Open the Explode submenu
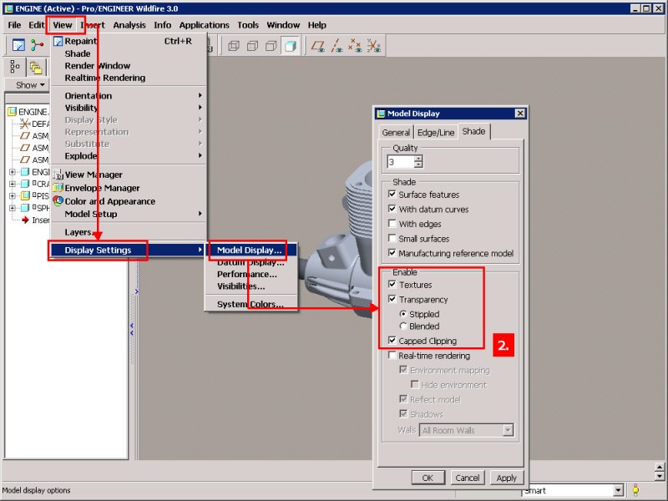This screenshot has height=501, width=668. [x=129, y=156]
